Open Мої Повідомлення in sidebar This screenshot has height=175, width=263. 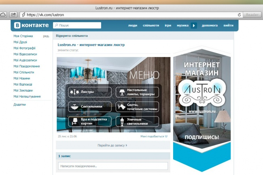(x=26, y=66)
